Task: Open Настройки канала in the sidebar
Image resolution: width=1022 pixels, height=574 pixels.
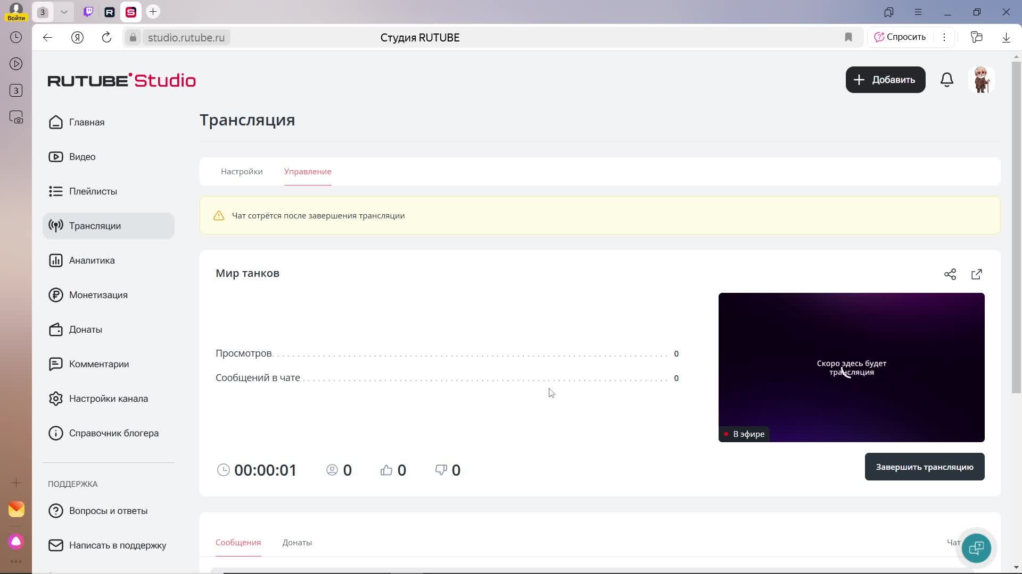Action: (109, 399)
